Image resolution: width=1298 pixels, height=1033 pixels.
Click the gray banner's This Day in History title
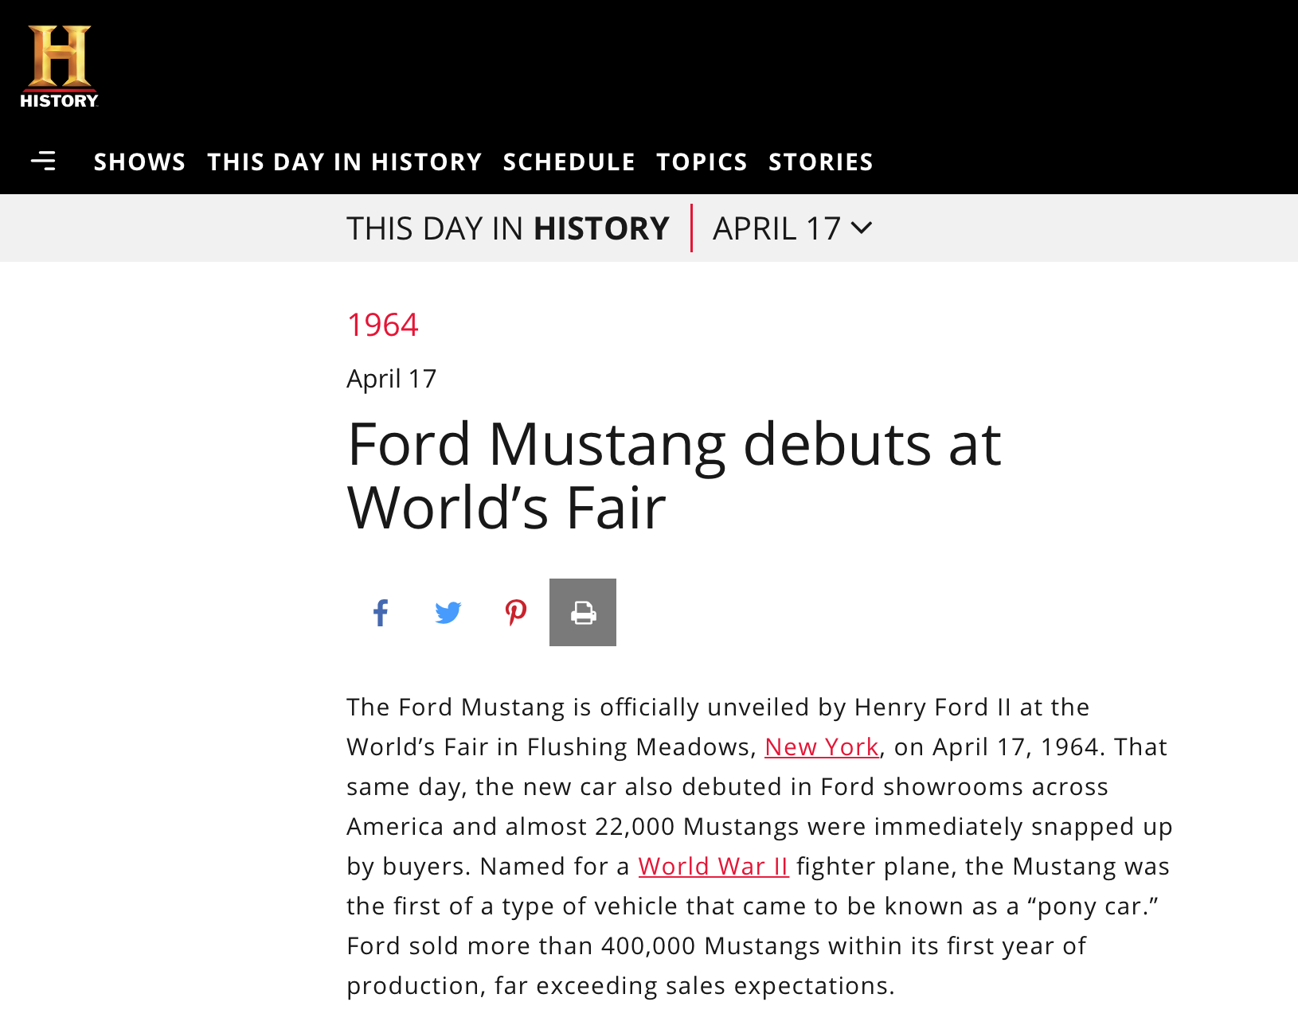click(x=507, y=228)
